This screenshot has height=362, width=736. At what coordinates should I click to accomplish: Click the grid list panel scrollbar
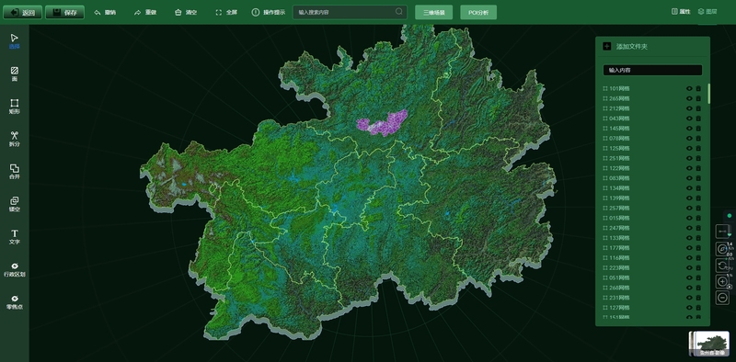(x=708, y=94)
